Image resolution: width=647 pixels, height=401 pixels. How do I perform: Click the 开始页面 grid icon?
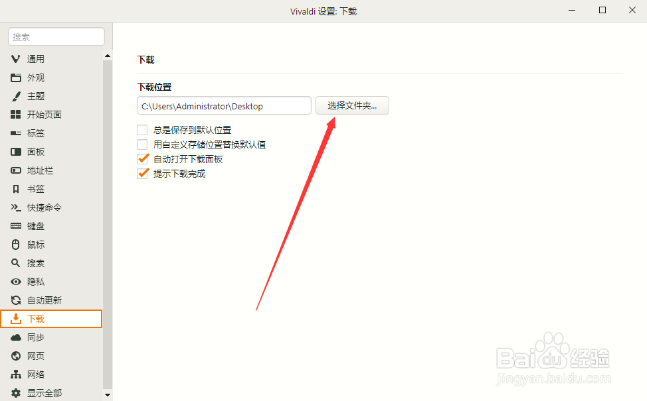(16, 115)
